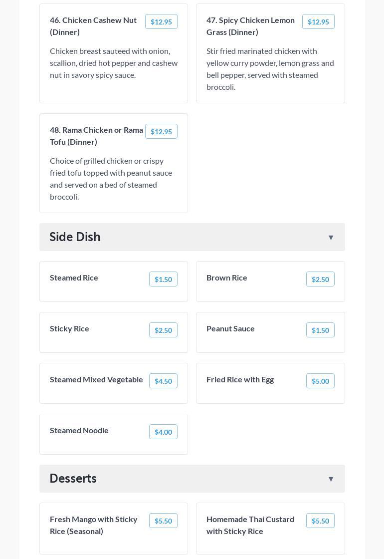The width and height of the screenshot is (384, 559).
Task: Open Homemade Thai Custard item title
Action: tap(250, 525)
